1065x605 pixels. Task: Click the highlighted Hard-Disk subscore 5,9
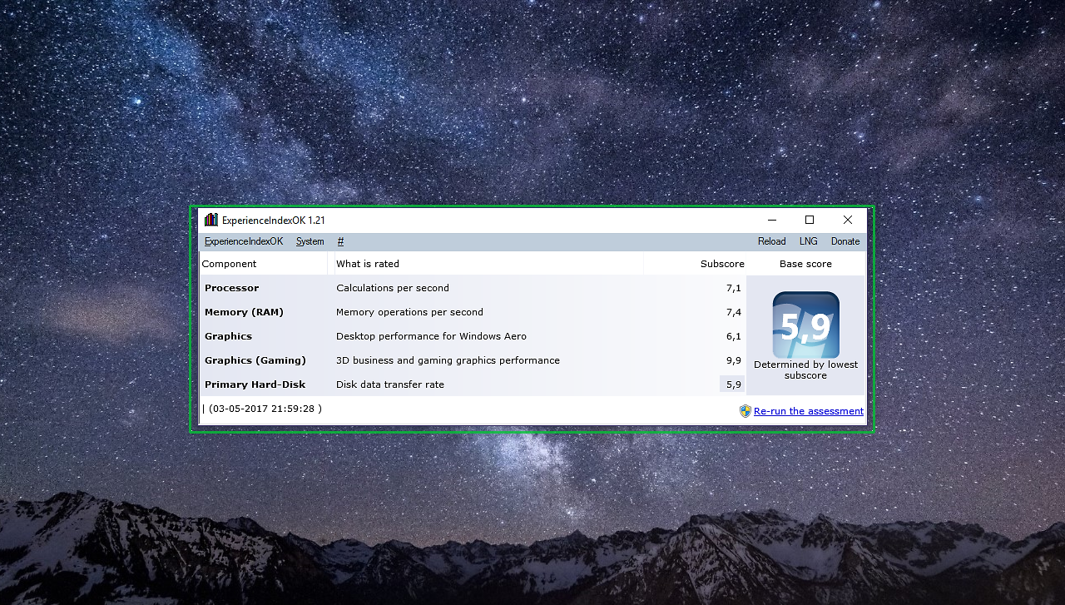pos(732,384)
